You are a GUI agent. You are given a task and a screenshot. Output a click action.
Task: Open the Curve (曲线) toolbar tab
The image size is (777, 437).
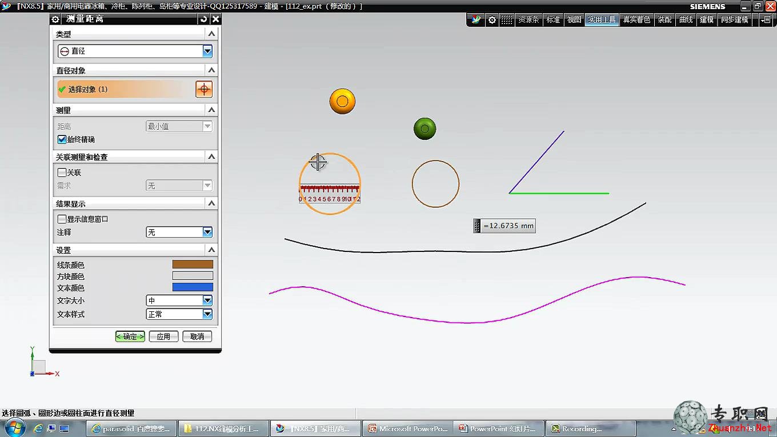tap(686, 19)
